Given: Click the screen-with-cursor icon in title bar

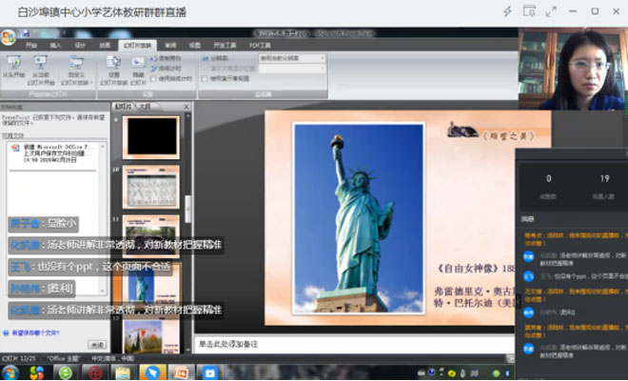Looking at the screenshot, I should coord(529,11).
